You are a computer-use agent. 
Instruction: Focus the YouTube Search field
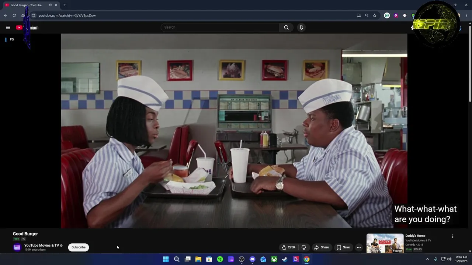[x=220, y=27]
